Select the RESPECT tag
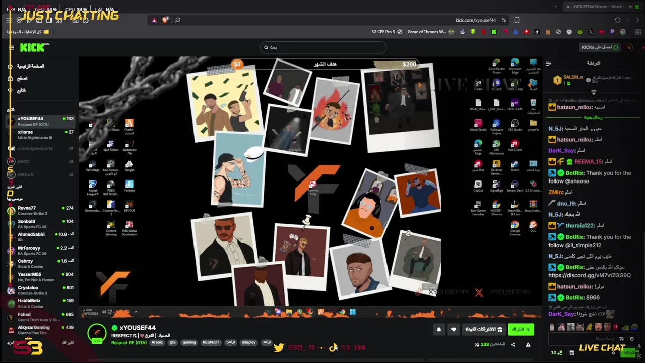645x363 pixels. click(211, 342)
